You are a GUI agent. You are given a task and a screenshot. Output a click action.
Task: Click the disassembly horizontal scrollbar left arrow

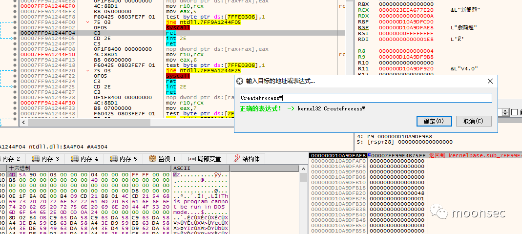[23, 123]
